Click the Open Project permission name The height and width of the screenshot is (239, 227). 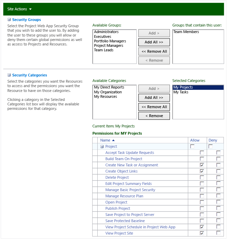click(x=116, y=202)
